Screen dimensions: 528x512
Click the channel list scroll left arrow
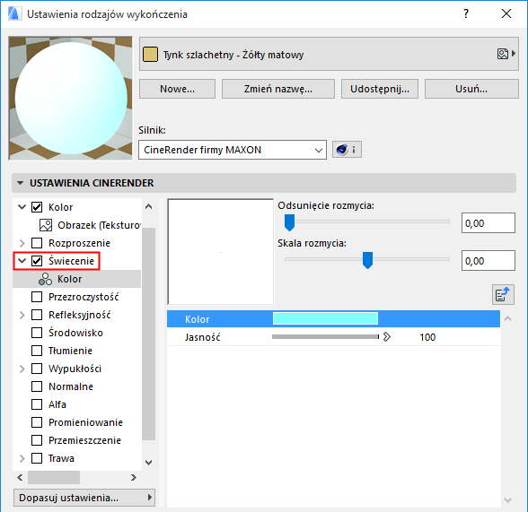20,477
